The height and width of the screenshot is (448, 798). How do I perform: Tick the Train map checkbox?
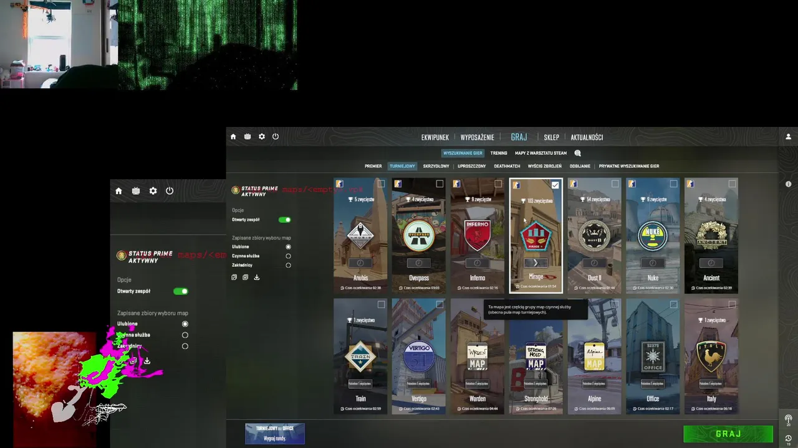coord(381,304)
